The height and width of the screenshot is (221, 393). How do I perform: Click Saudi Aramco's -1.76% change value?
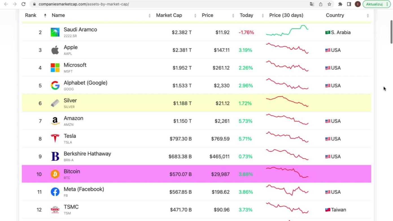tap(246, 32)
